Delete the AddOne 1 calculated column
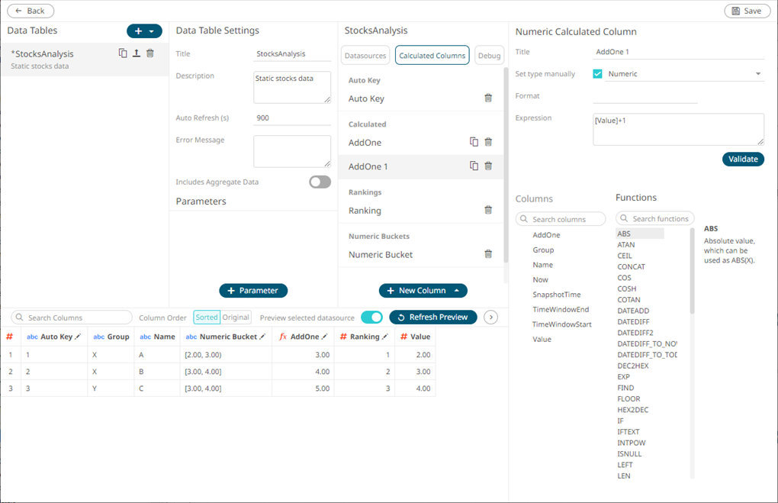This screenshot has height=503, width=778. [x=488, y=166]
